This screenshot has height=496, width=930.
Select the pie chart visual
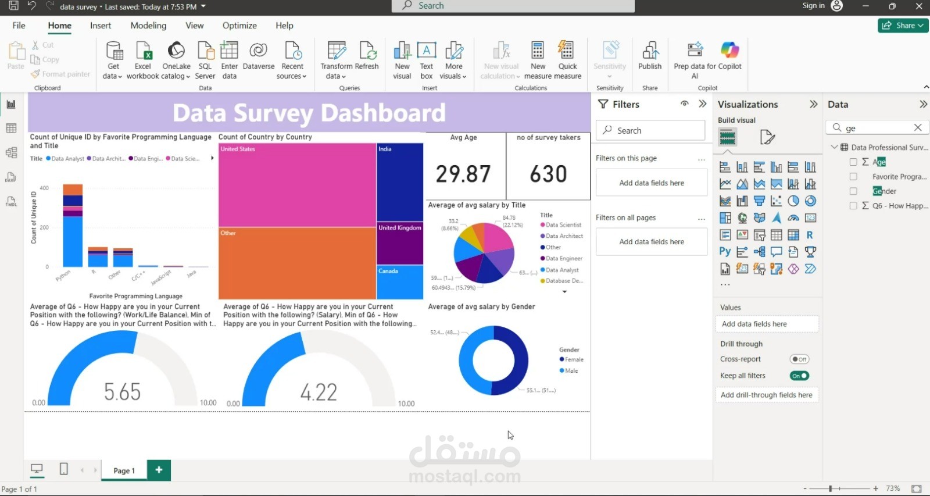tap(793, 201)
